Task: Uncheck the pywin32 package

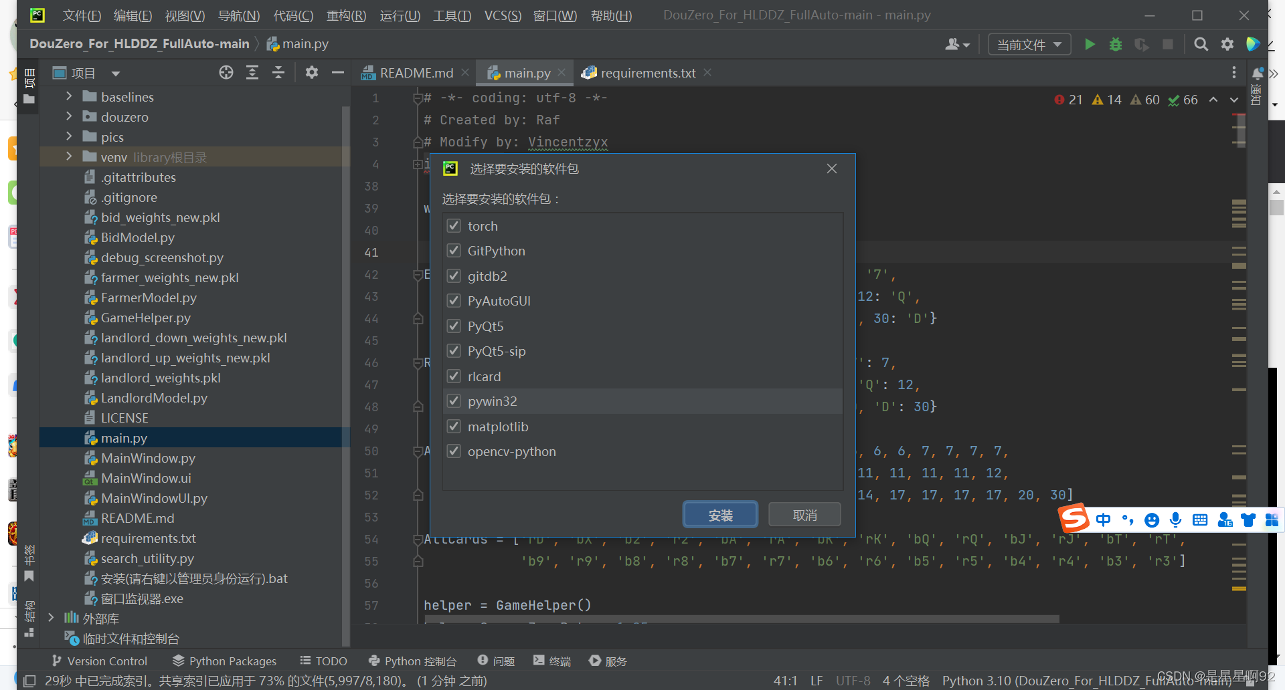Action: [x=454, y=400]
